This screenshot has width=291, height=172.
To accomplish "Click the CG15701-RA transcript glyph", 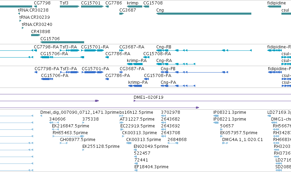I will (92, 50).
